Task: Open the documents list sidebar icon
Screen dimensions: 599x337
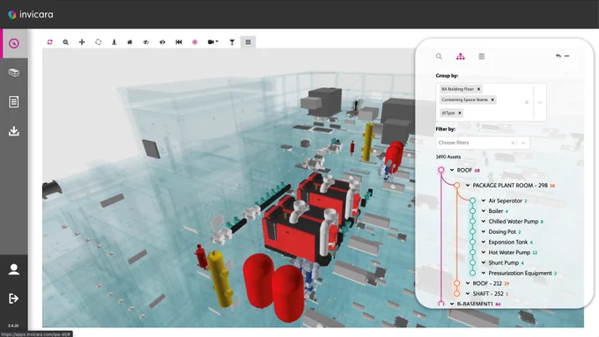Action: click(14, 102)
